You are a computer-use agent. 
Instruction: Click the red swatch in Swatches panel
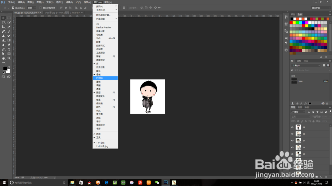[291, 22]
